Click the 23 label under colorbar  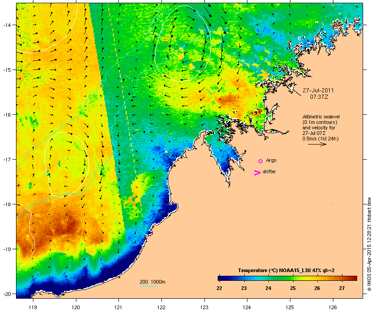click(x=244, y=288)
